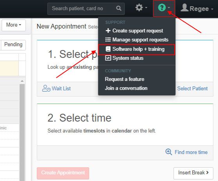
Task: Switch to the Pending tab
Action: (x=13, y=45)
